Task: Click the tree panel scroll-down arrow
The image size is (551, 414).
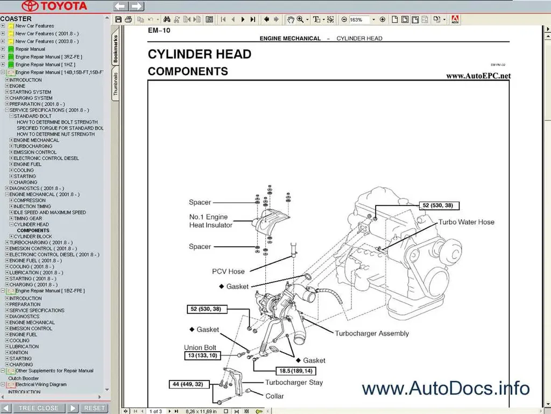Action: pos(107,390)
